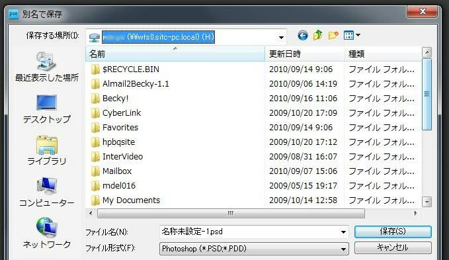Open 最近表示した場所 in the places bar

47,67
